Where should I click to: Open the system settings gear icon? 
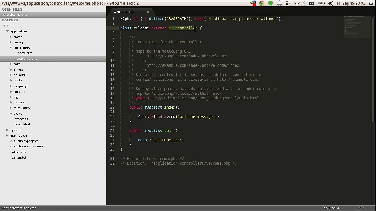371,3
